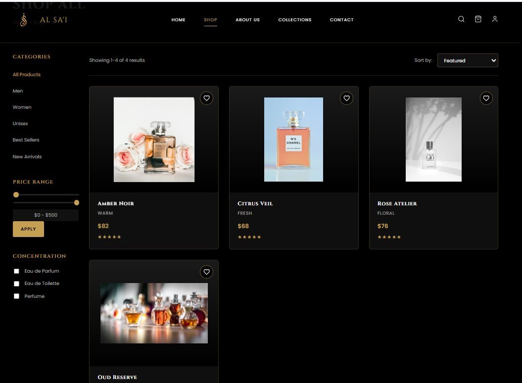
Task: Select All Products category
Action: pos(27,75)
